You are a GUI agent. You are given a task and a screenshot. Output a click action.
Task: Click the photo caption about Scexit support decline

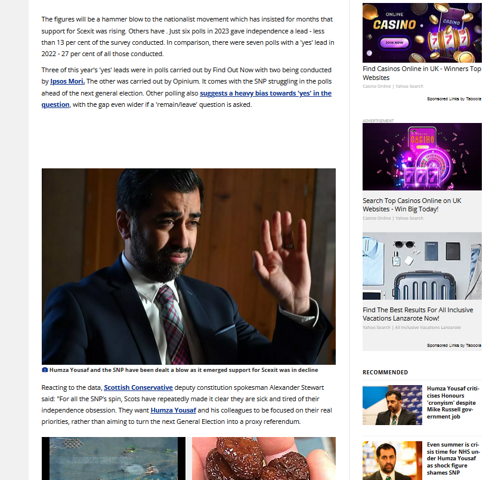point(184,370)
